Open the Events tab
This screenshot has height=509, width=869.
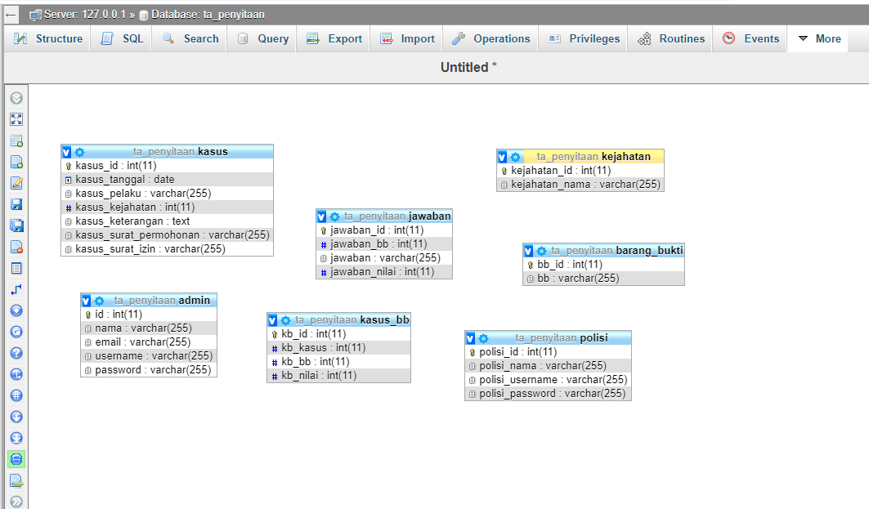point(750,38)
